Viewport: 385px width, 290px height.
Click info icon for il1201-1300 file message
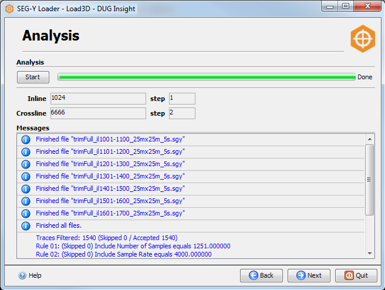click(26, 164)
